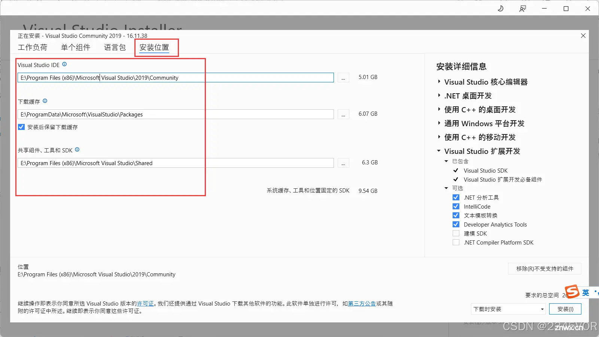Open the 下载时安装 dropdown
This screenshot has height=337, width=599.
tap(508, 309)
